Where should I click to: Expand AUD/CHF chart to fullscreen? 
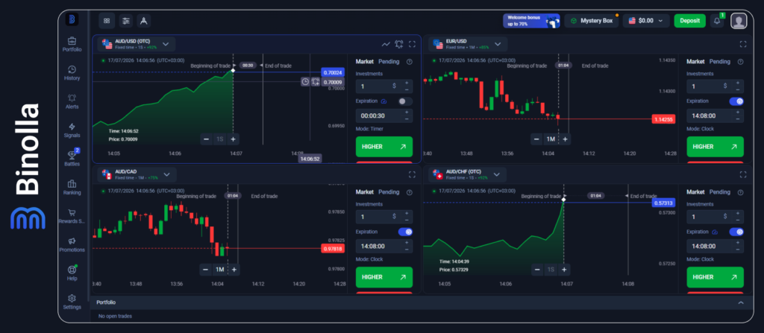(743, 174)
